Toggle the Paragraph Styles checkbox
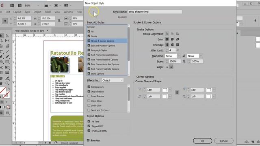The width and height of the screenshot is (260, 146). click(89, 50)
